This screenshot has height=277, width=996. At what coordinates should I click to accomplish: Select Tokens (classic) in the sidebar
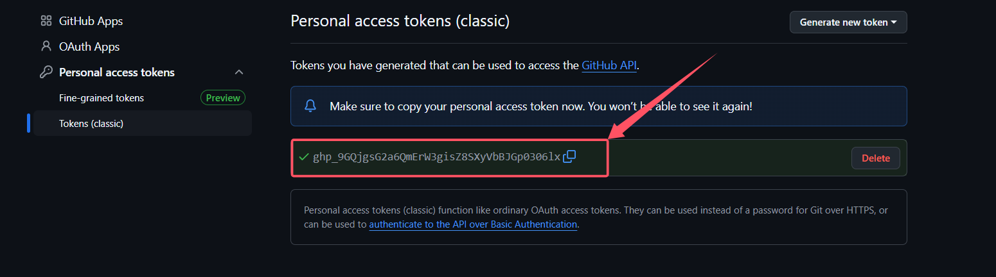pyautogui.click(x=91, y=124)
